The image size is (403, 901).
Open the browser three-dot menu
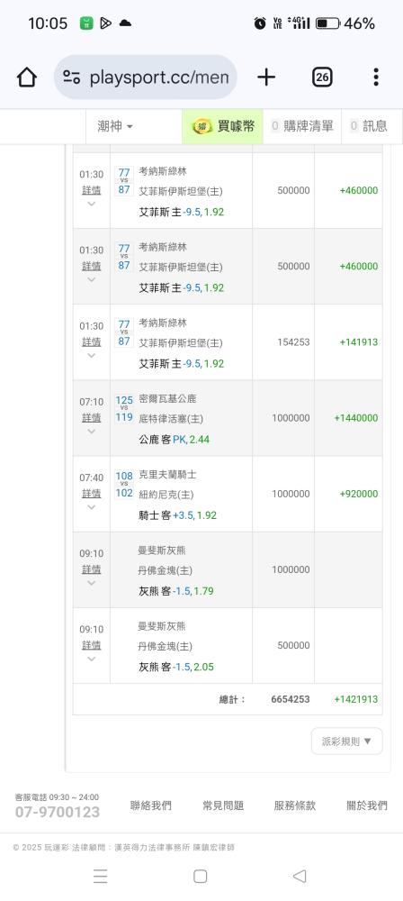375,77
